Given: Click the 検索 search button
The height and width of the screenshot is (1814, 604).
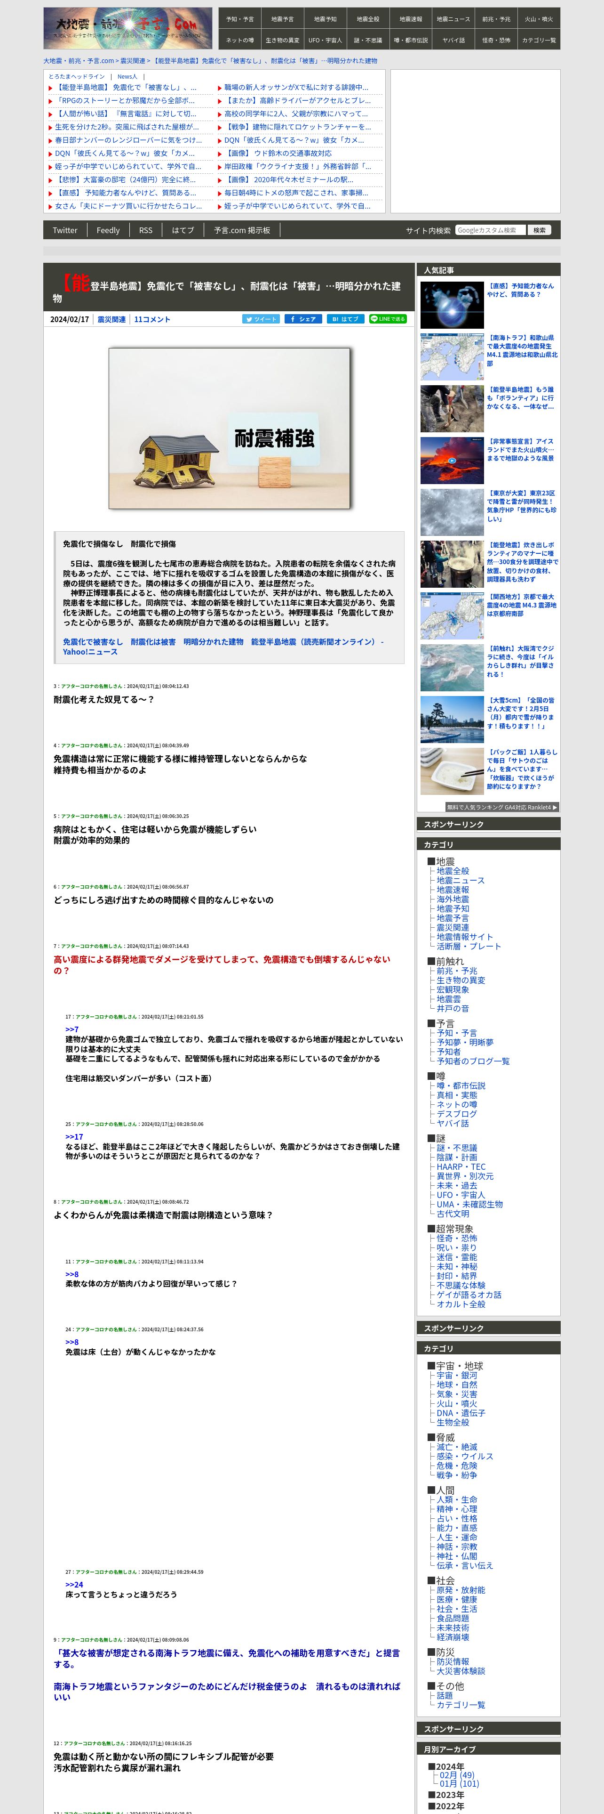Looking at the screenshot, I should pyautogui.click(x=539, y=230).
